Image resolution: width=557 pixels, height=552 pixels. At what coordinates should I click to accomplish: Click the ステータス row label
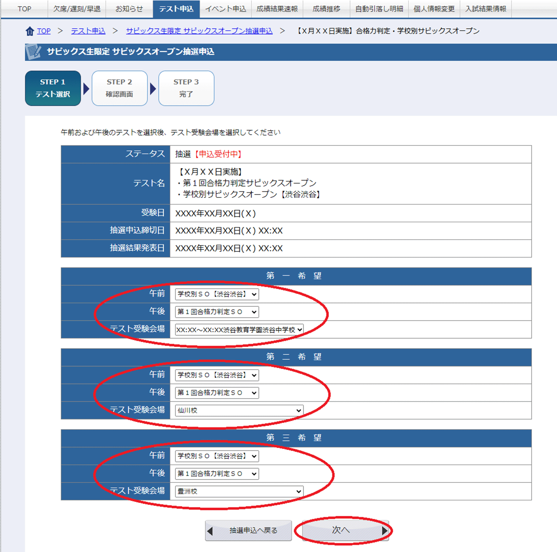[145, 154]
